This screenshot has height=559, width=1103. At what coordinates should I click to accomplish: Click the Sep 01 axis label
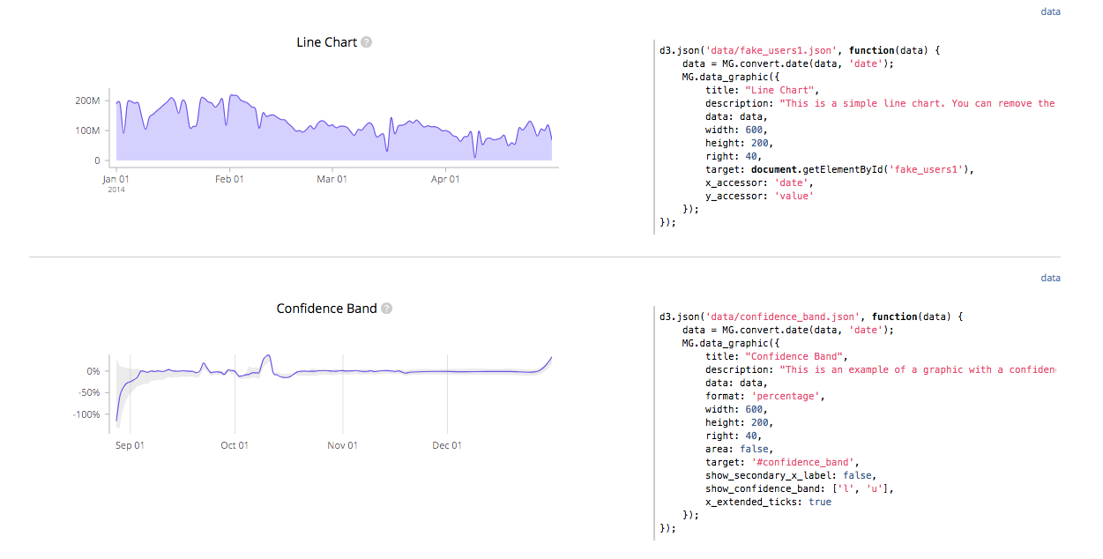pyautogui.click(x=130, y=444)
